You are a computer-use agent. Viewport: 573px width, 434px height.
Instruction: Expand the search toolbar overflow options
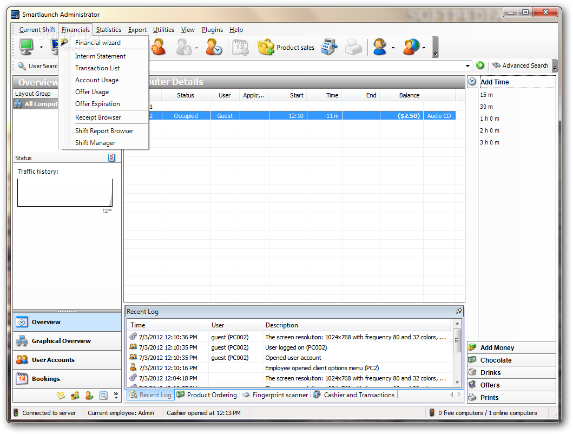pos(555,66)
